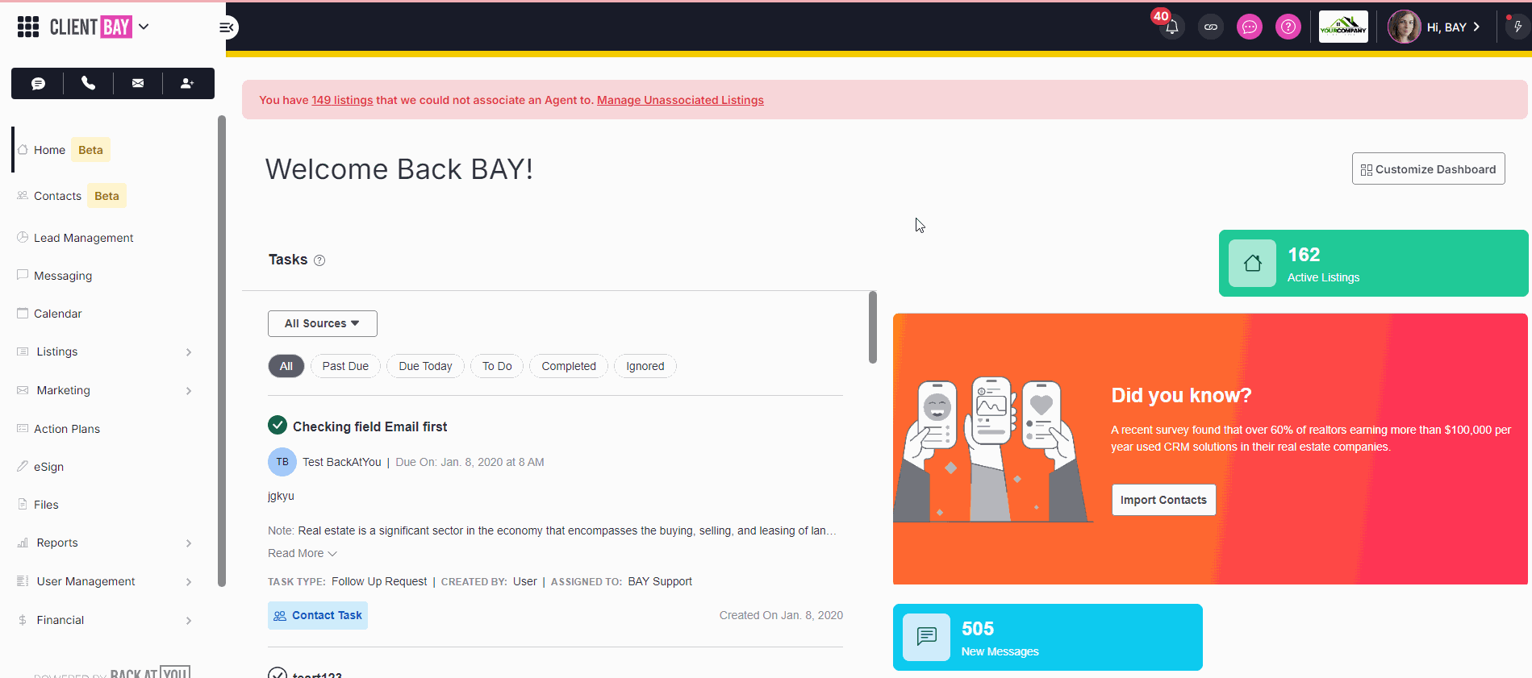Viewport: 1532px width, 678px height.
Task: Expand the Listings sidebar submenu
Action: (x=189, y=352)
